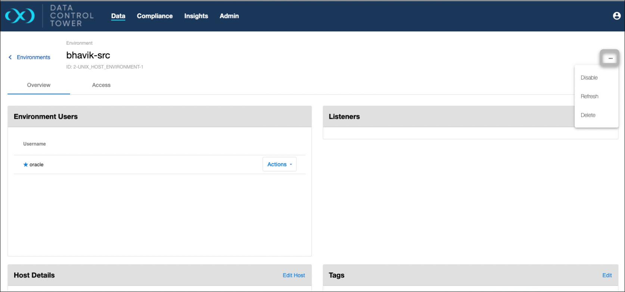625x292 pixels.
Task: Switch to the Access tab
Action: (x=101, y=85)
